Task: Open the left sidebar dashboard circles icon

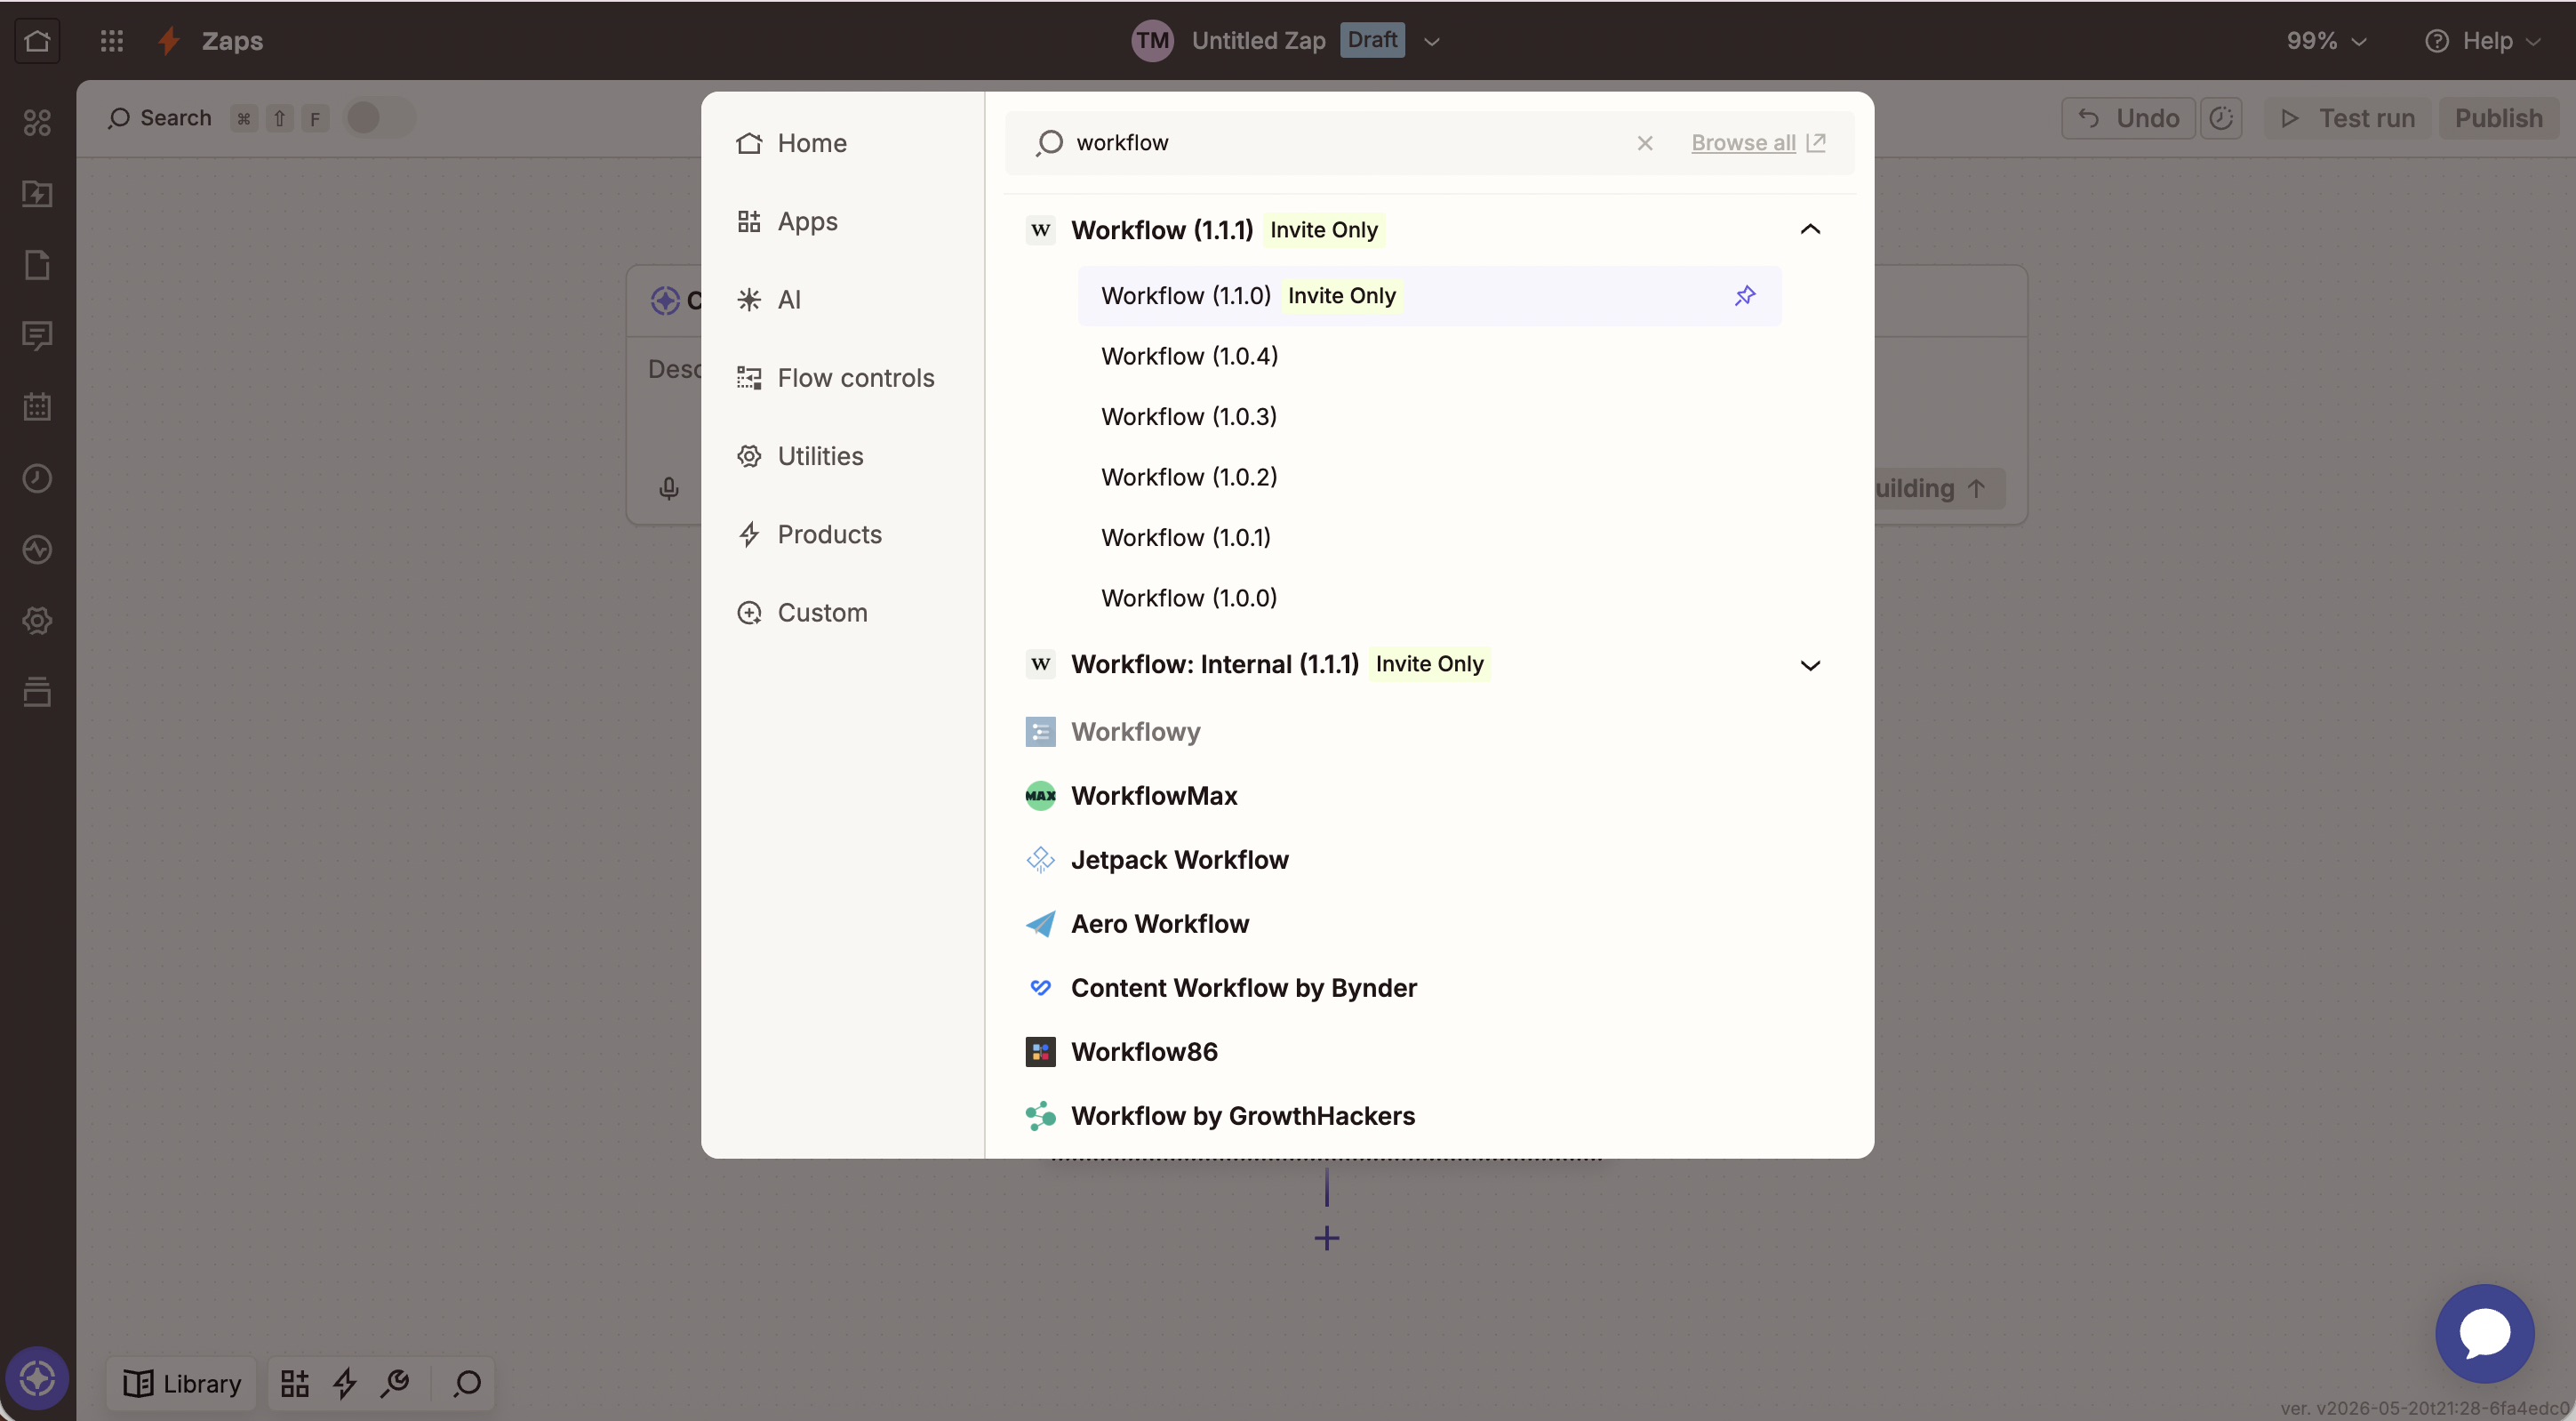Action: [37, 122]
